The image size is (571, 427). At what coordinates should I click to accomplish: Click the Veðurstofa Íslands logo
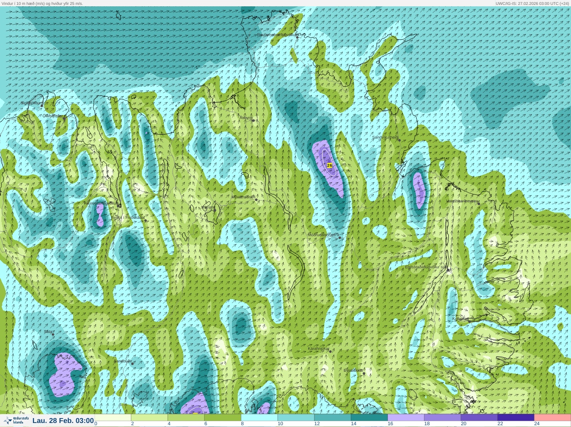[16, 420]
